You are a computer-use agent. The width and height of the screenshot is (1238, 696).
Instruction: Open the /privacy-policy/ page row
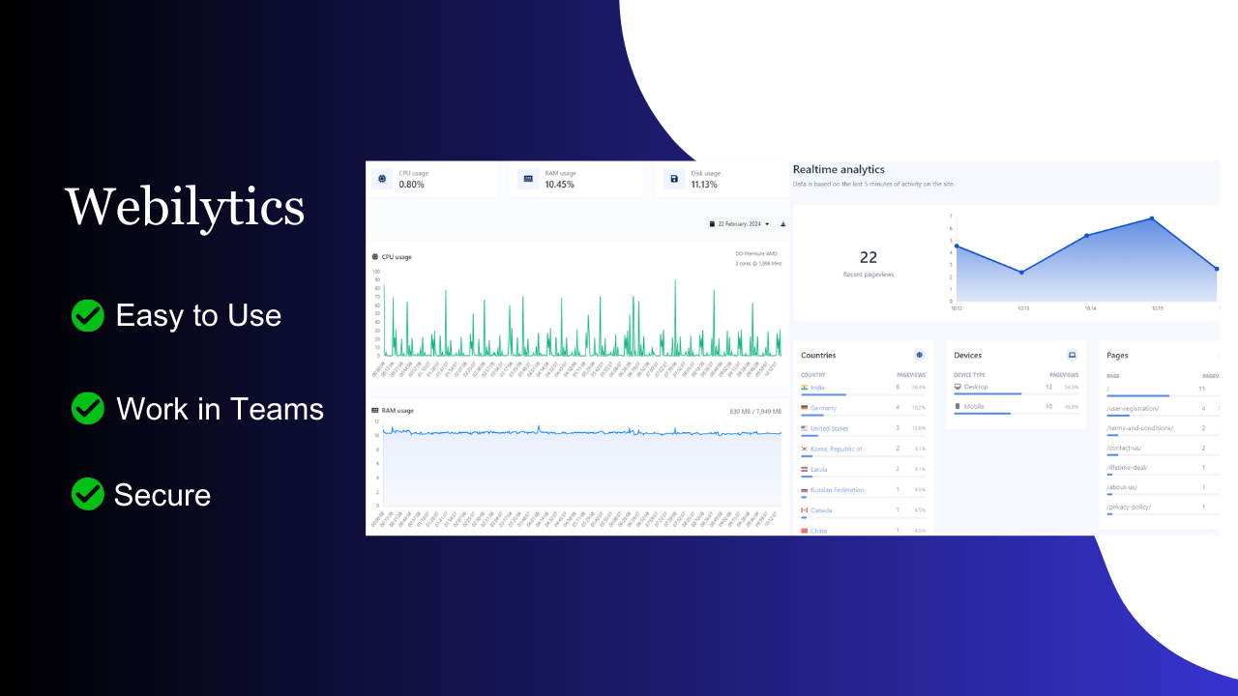(x=1163, y=507)
